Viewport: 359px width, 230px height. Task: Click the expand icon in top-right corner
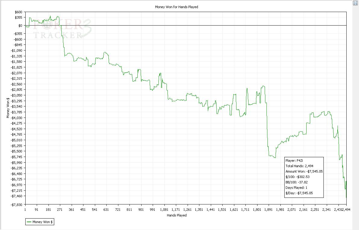coord(355,3)
